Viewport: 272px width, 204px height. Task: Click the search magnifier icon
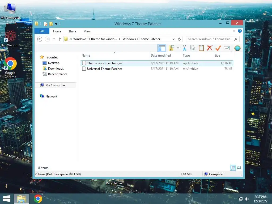(x=236, y=39)
